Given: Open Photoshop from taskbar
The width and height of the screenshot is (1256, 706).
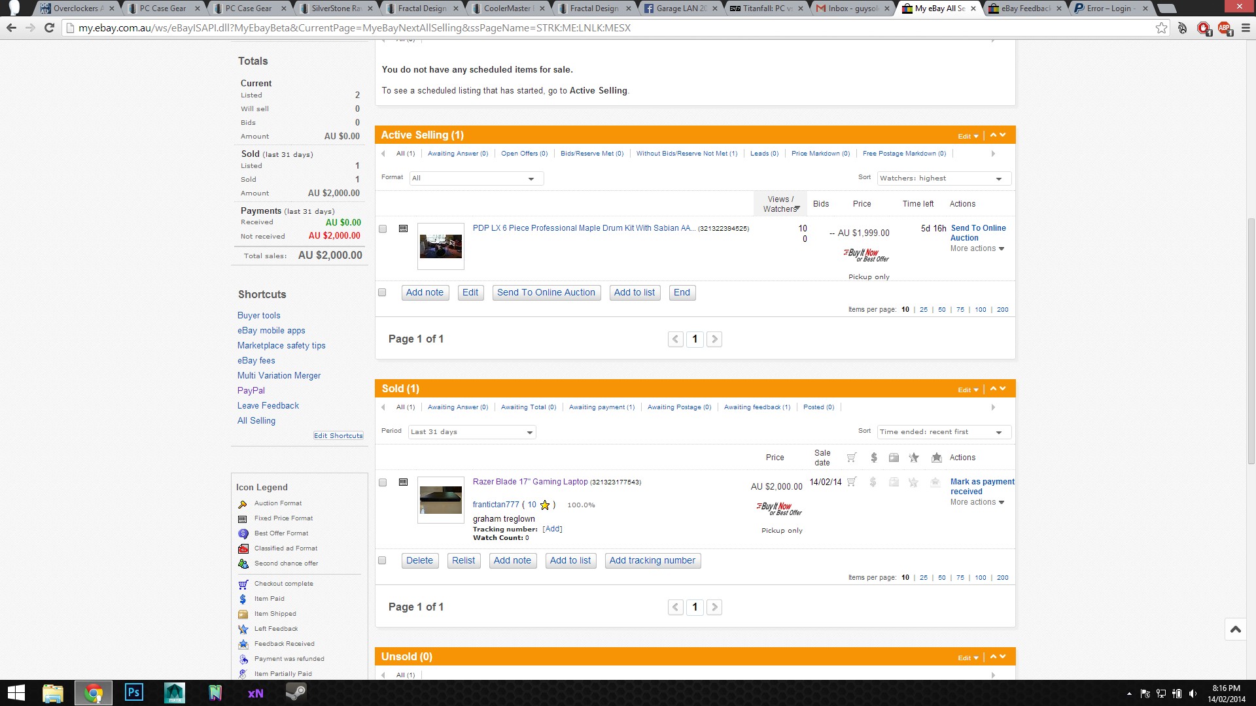Looking at the screenshot, I should [133, 693].
